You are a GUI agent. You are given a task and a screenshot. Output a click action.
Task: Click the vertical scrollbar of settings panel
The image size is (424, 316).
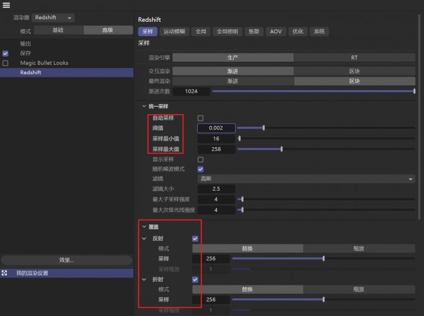coord(419,116)
